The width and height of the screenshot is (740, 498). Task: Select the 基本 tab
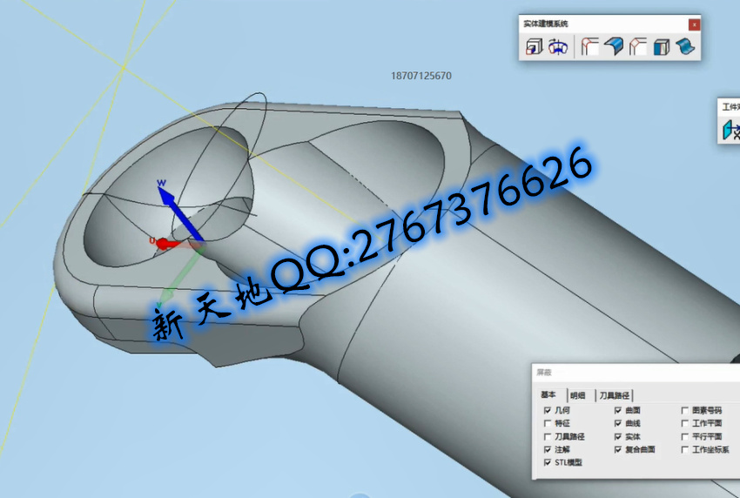pyautogui.click(x=548, y=394)
